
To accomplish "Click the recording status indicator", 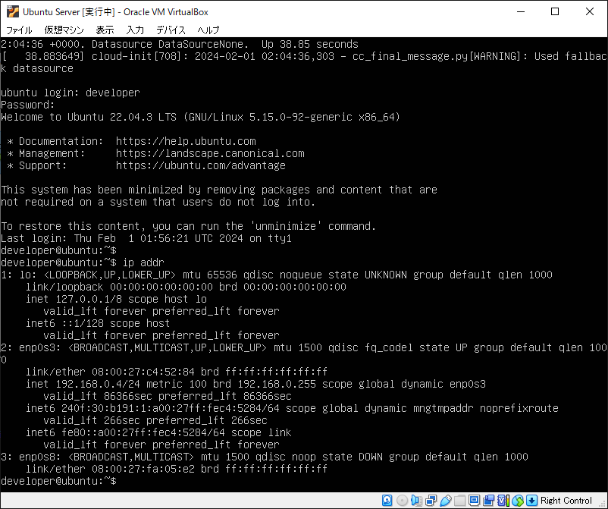I will pyautogui.click(x=488, y=501).
